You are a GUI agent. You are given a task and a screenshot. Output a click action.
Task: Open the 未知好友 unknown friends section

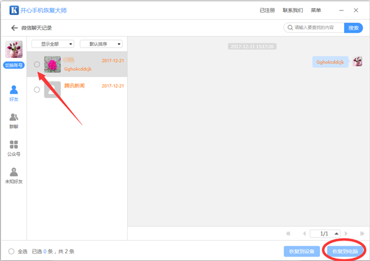tap(14, 175)
